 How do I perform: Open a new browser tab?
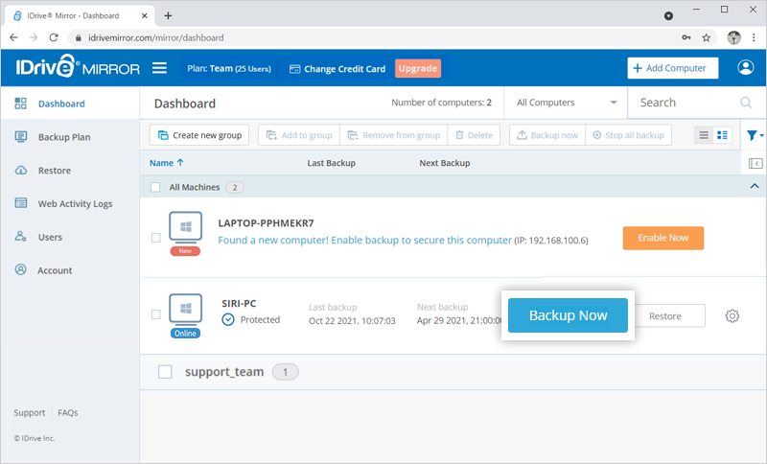pyautogui.click(x=168, y=15)
